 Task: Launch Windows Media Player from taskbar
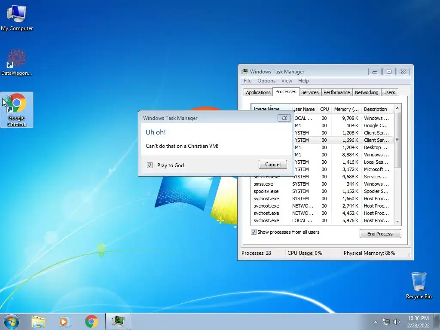(64, 321)
